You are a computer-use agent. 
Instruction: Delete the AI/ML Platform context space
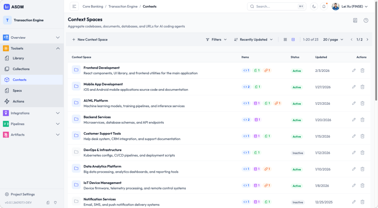[x=362, y=103]
